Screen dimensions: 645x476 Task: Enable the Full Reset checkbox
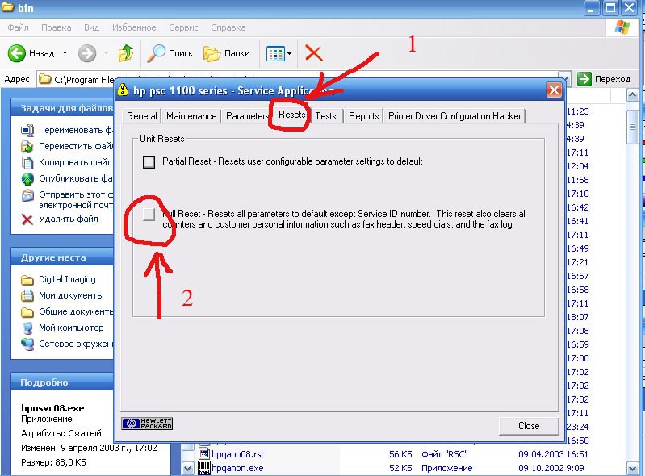pyautogui.click(x=149, y=214)
